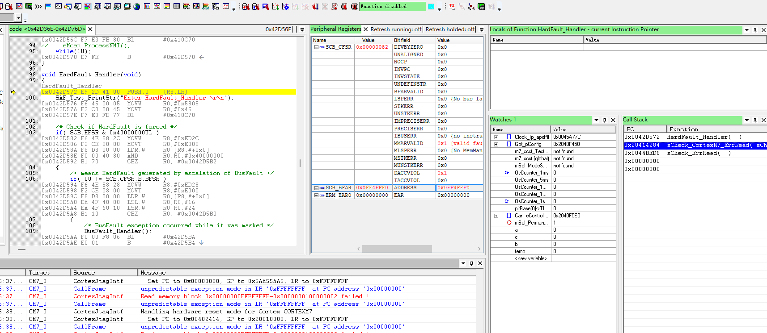Click the Target column header in messages
Image resolution: width=767 pixels, height=333 pixels.
48,273
